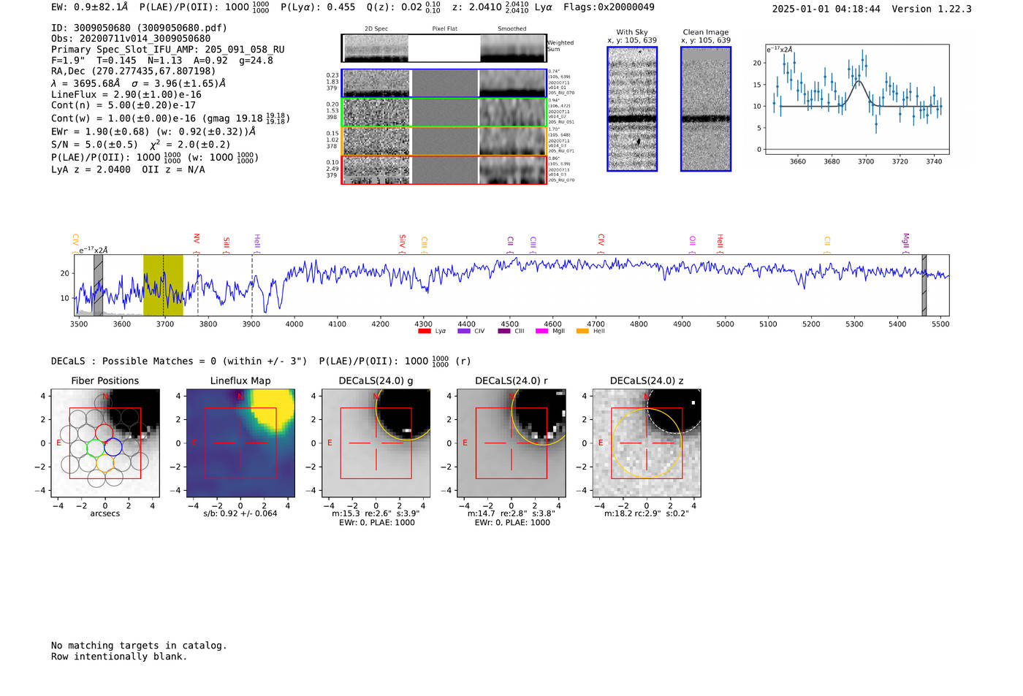Open the Lineflux Map panel

[x=240, y=443]
